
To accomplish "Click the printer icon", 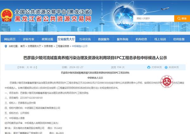I will pyautogui.click(x=149, y=67).
